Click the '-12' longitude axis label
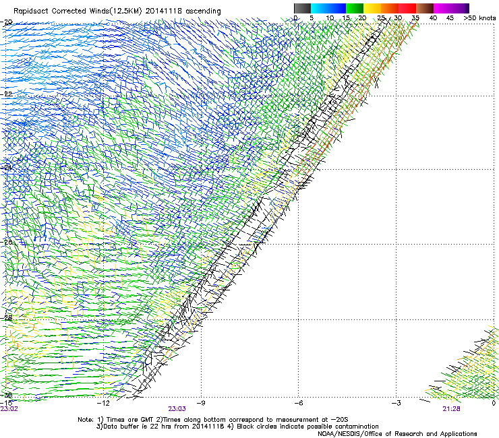Screen dimensions: 499x438 (x=103, y=403)
